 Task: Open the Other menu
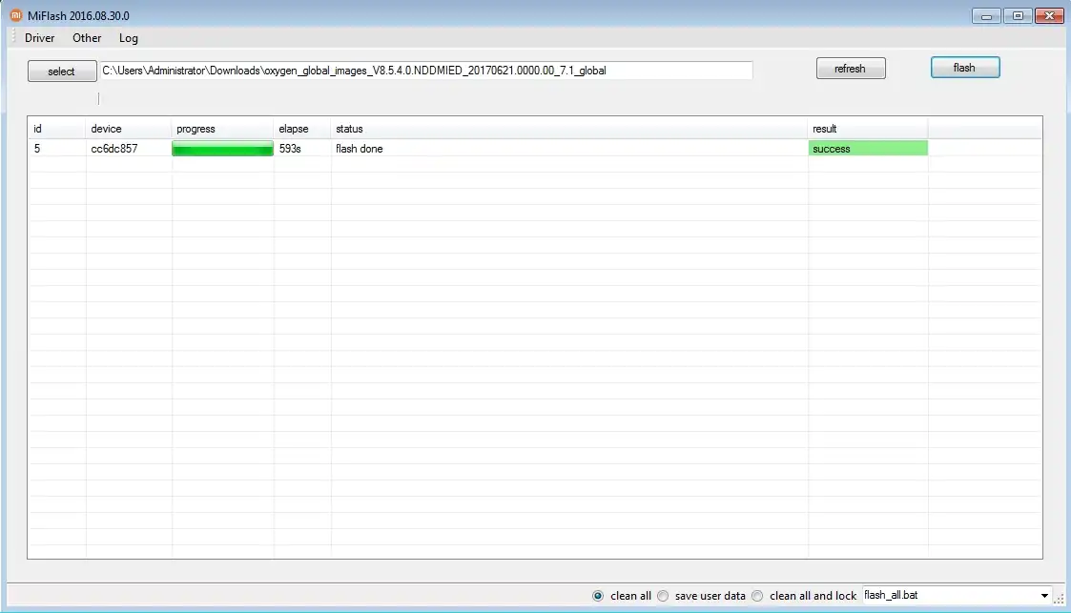click(87, 38)
